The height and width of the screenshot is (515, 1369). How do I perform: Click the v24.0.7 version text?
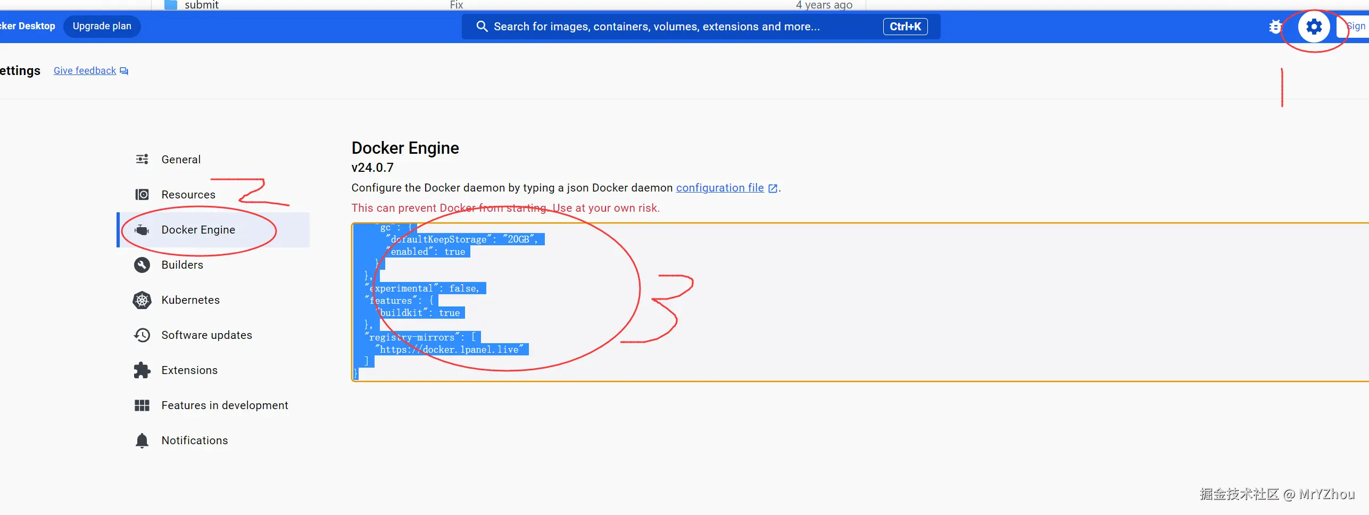[x=372, y=168]
